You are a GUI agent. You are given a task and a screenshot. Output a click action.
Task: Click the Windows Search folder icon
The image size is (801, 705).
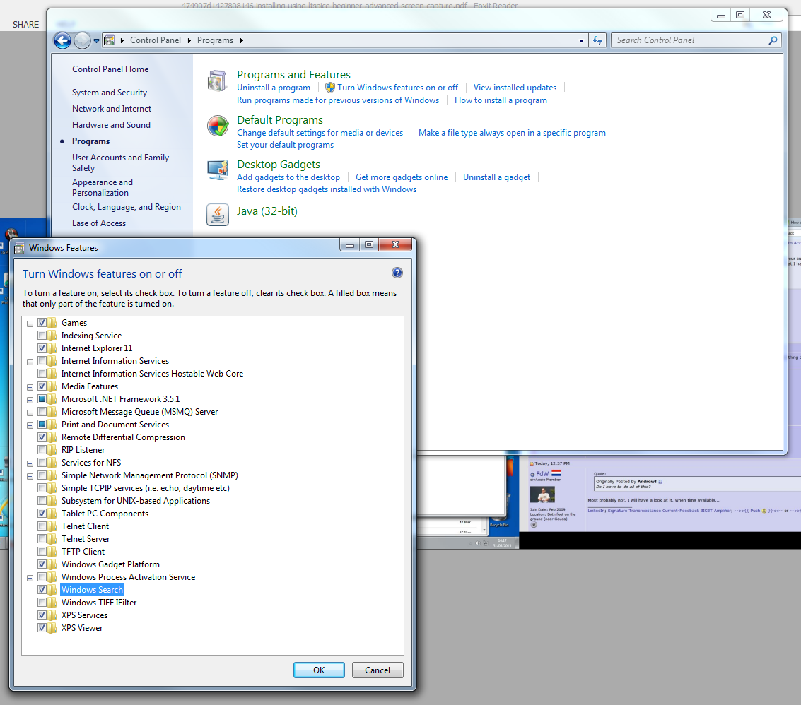52,590
